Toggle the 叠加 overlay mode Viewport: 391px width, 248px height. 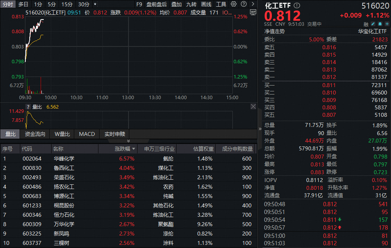(176, 4)
